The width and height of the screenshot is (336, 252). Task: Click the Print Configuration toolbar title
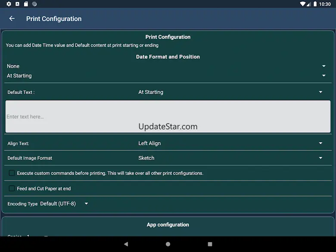(54, 19)
